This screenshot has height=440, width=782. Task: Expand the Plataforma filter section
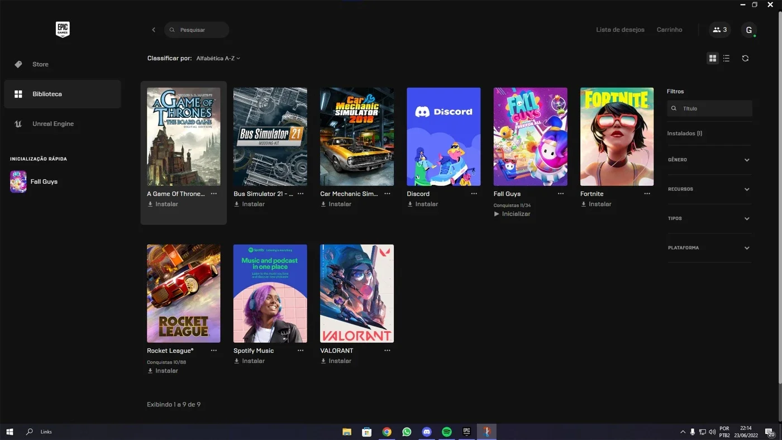709,248
